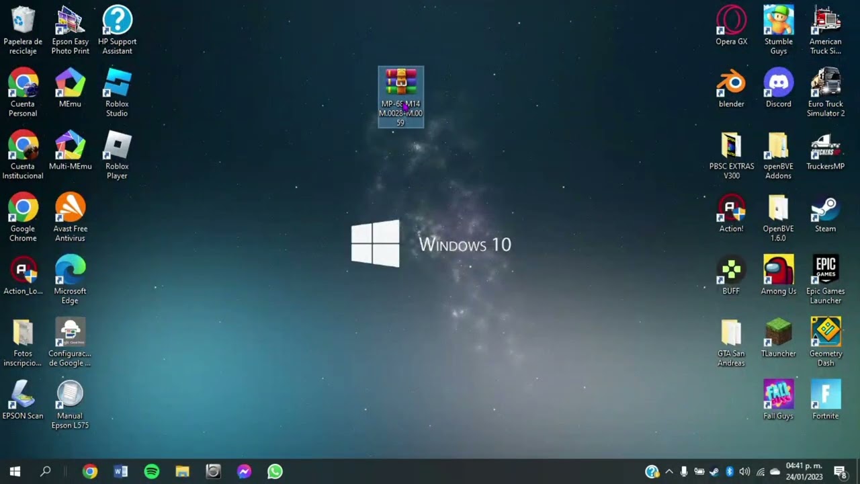Open blender desktop shortcut

click(731, 88)
